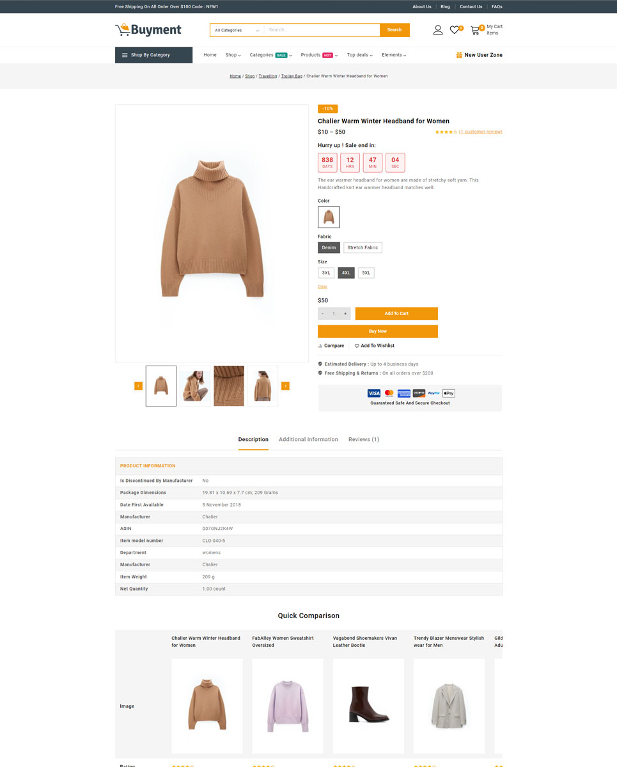Open the All Categories search dropdown
Screen dimensions: 617x767
tap(237, 30)
